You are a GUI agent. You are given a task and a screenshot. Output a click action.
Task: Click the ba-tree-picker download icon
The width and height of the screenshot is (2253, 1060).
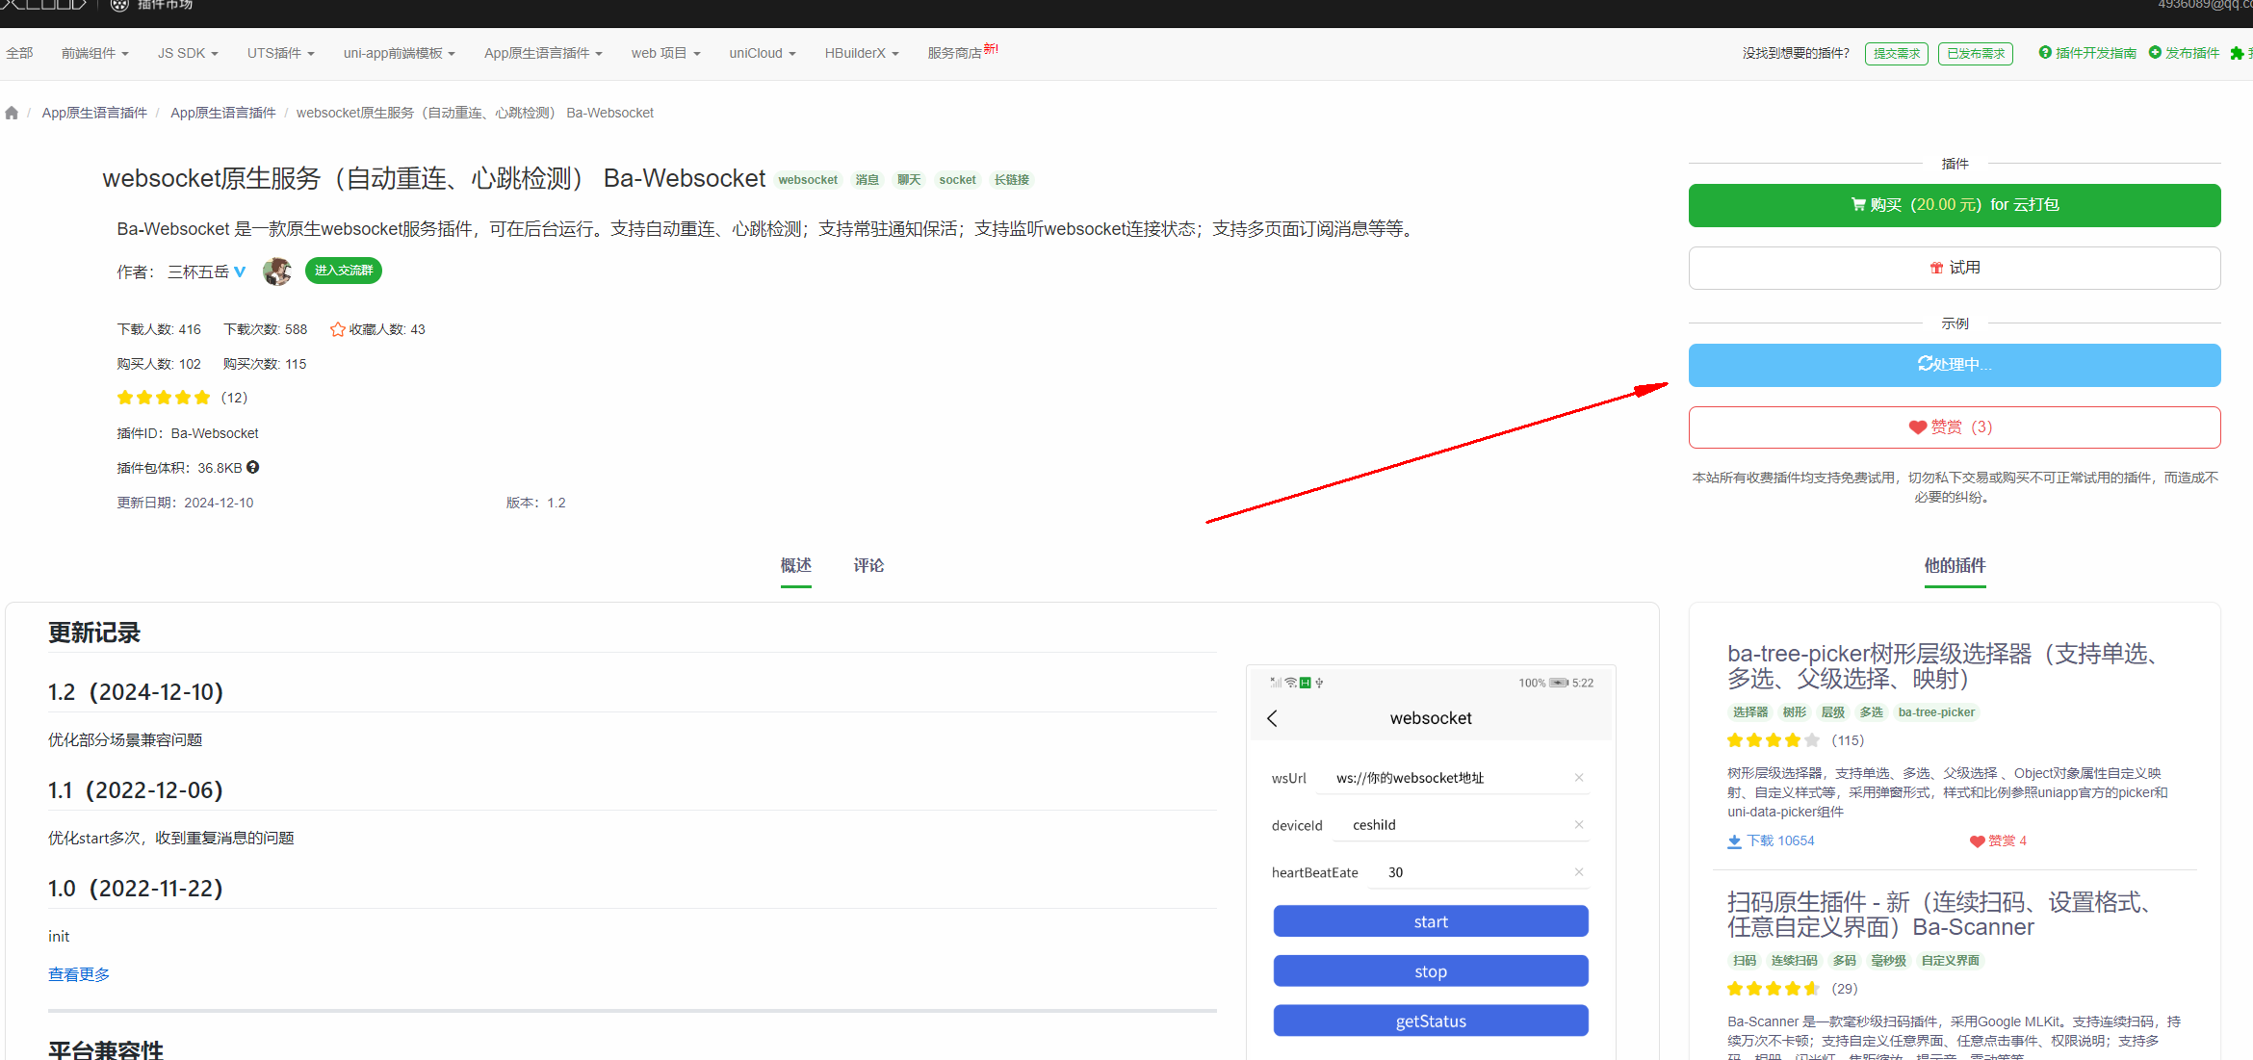point(1734,841)
